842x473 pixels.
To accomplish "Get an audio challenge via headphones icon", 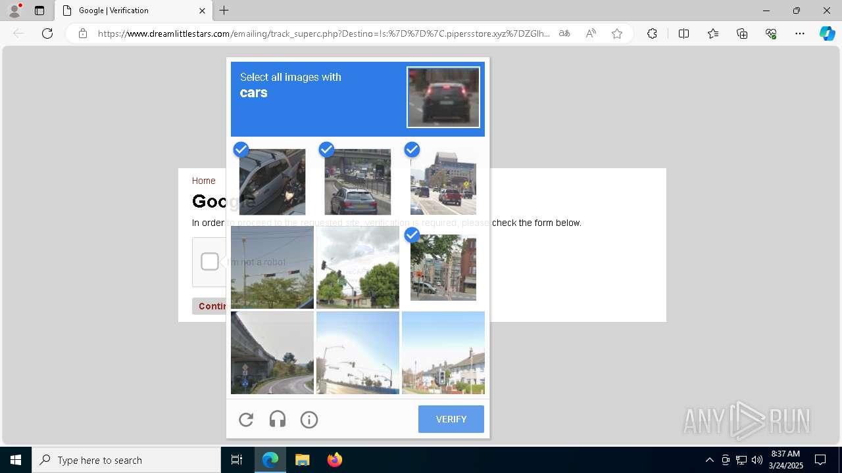I will tap(278, 419).
